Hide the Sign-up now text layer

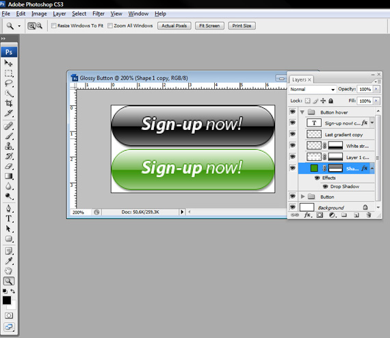click(293, 122)
